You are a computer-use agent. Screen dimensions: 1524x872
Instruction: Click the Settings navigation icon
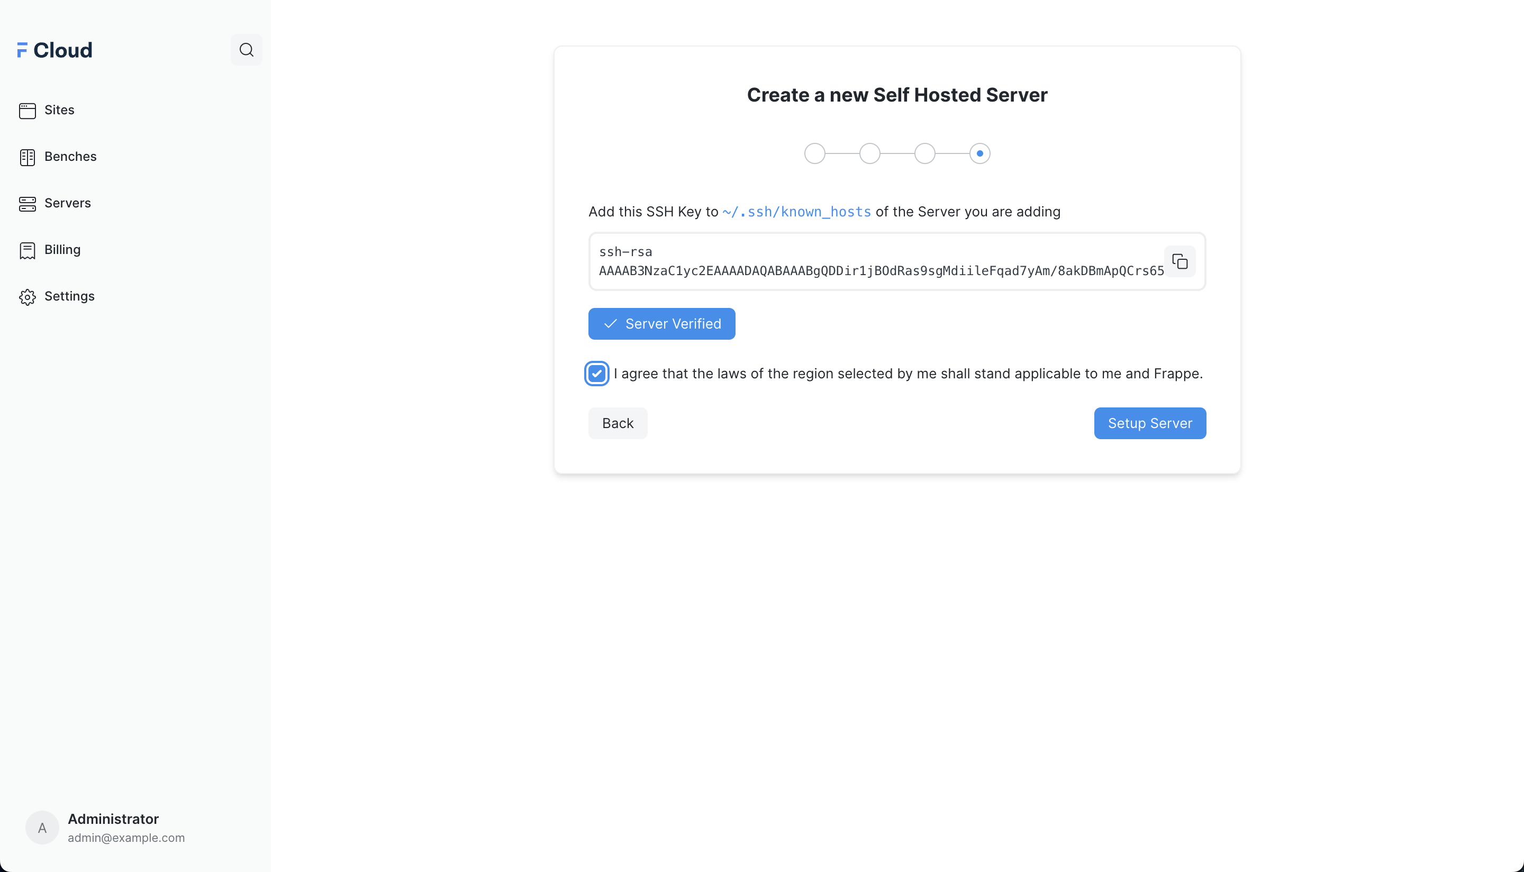click(27, 296)
